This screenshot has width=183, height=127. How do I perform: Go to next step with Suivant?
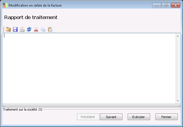(x=111, y=117)
